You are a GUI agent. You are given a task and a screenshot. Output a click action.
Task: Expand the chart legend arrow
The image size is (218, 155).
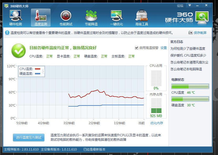click(43, 71)
